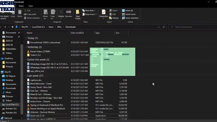The image size is (217, 122).
Task: Open the New item dropdown
Action: (x=88, y=11)
